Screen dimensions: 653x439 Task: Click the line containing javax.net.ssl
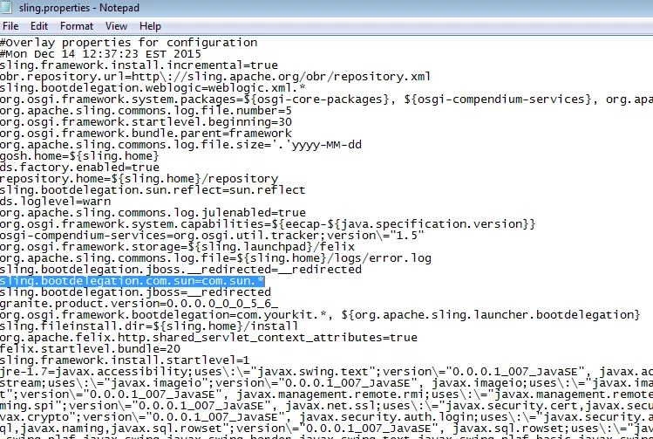(x=326, y=405)
